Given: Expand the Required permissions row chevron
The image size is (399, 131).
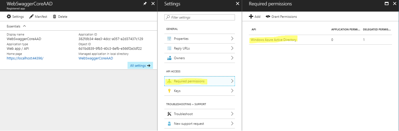Looking at the screenshot, I should [x=232, y=81].
